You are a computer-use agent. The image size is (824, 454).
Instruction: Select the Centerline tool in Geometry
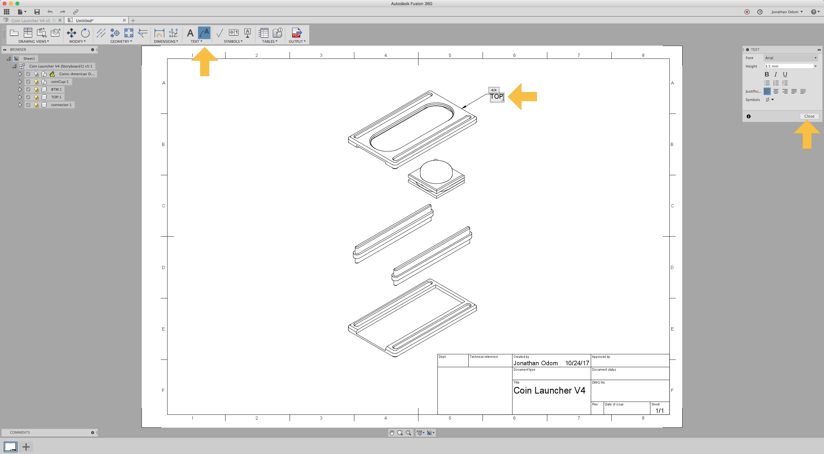(101, 33)
